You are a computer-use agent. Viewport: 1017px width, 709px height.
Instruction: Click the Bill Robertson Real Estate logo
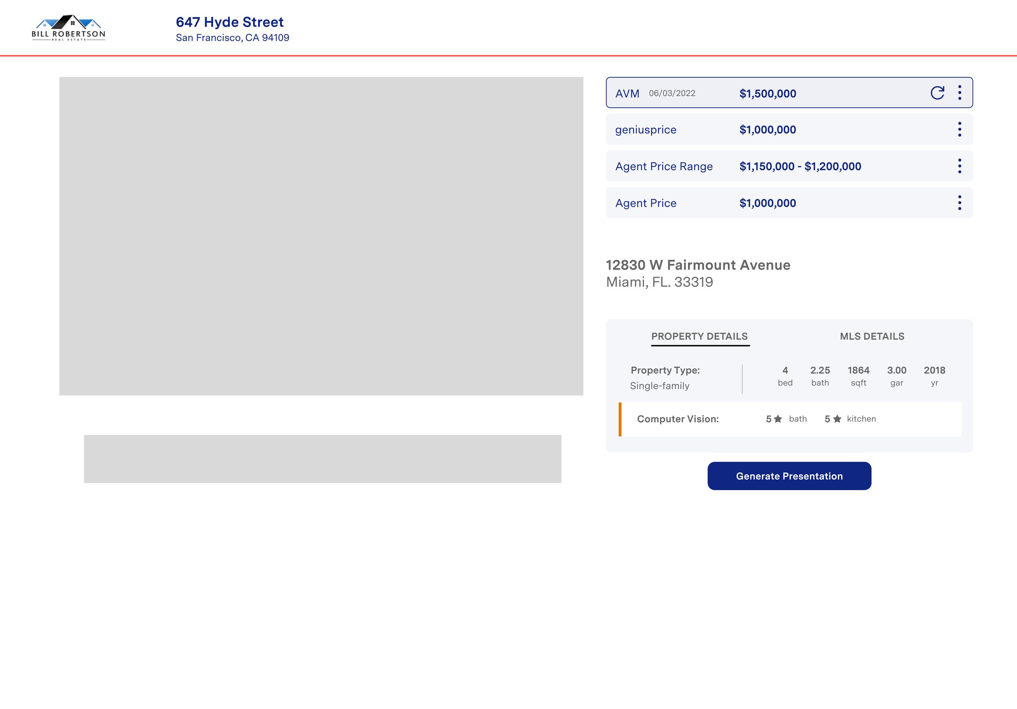click(68, 28)
